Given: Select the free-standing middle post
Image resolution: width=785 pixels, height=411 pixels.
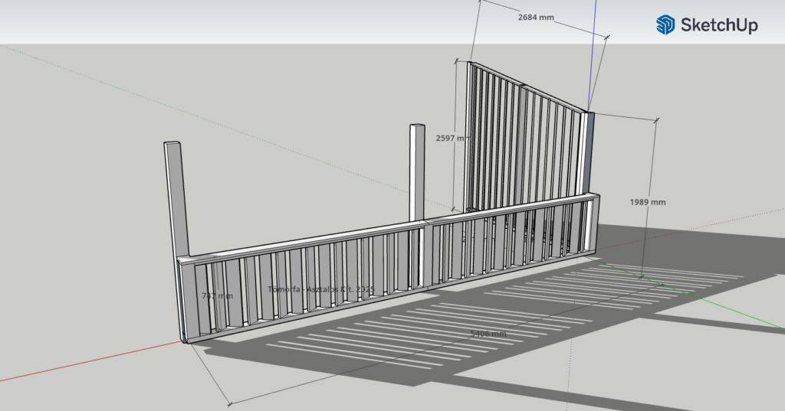Looking at the screenshot, I should (417, 172).
